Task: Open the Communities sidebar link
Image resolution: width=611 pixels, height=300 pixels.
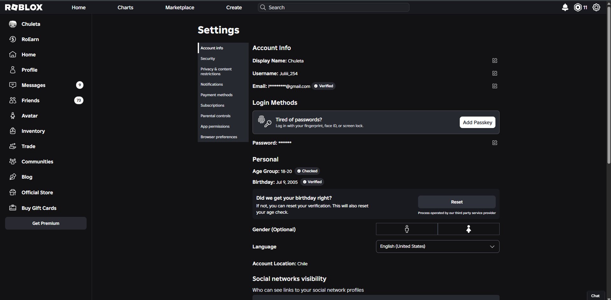Action: coord(37,162)
